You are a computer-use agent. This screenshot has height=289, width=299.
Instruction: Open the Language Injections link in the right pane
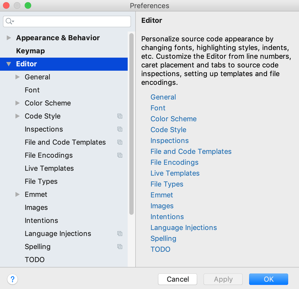[184, 228]
